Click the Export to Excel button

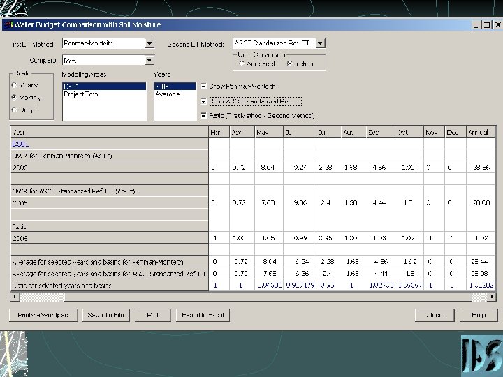(203, 315)
